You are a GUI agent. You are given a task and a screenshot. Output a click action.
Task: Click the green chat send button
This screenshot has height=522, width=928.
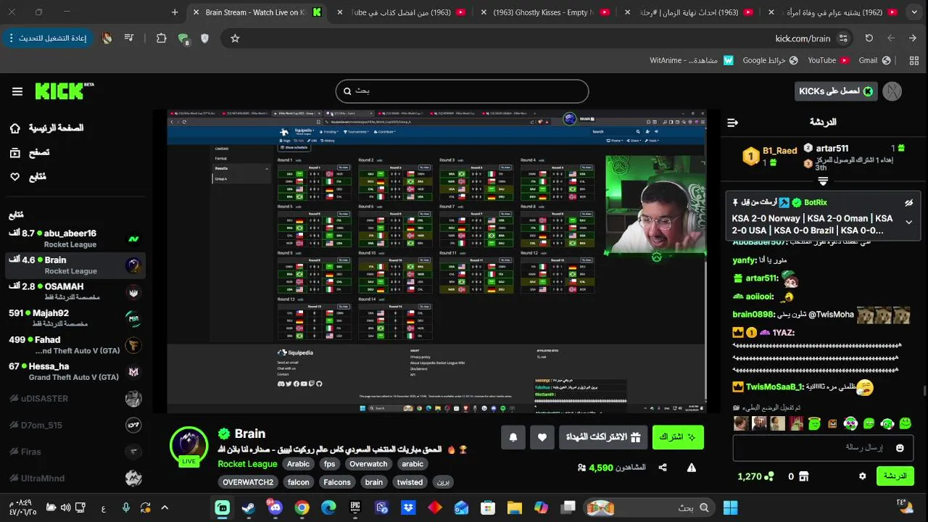895,476
